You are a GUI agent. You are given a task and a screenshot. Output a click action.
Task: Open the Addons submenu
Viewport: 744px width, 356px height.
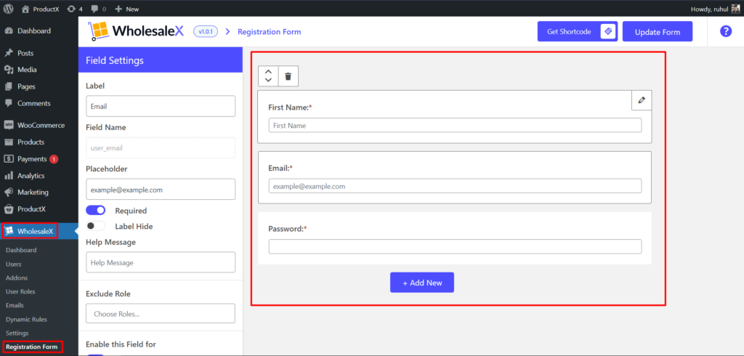pos(17,278)
